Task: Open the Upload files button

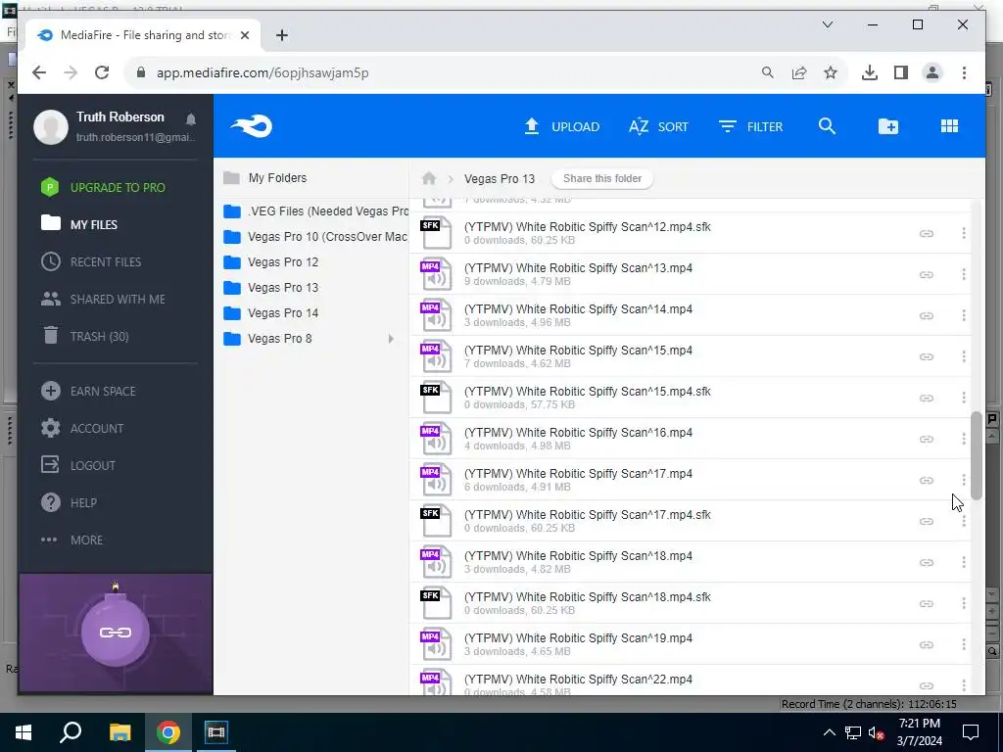Action: pyautogui.click(x=561, y=126)
